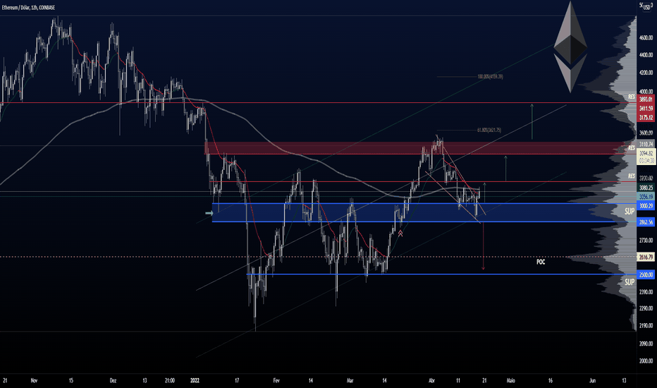657x388 pixels.
Task: Click Dez on the time axis
Action: tap(113, 381)
